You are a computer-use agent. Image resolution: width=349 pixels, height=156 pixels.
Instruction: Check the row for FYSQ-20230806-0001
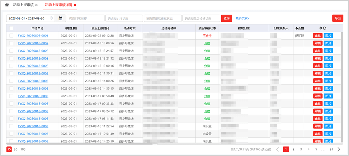pos(11,36)
